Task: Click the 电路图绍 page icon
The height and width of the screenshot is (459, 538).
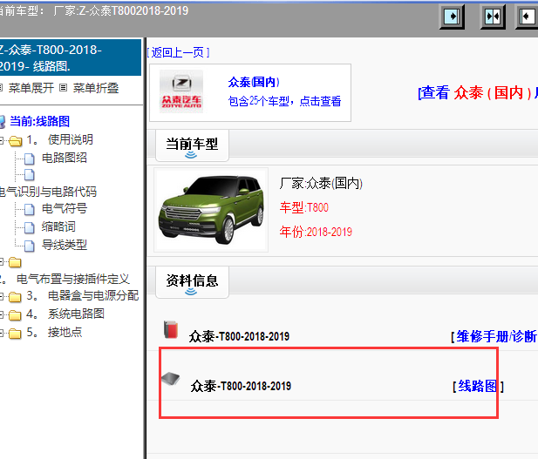Action: click(x=30, y=159)
